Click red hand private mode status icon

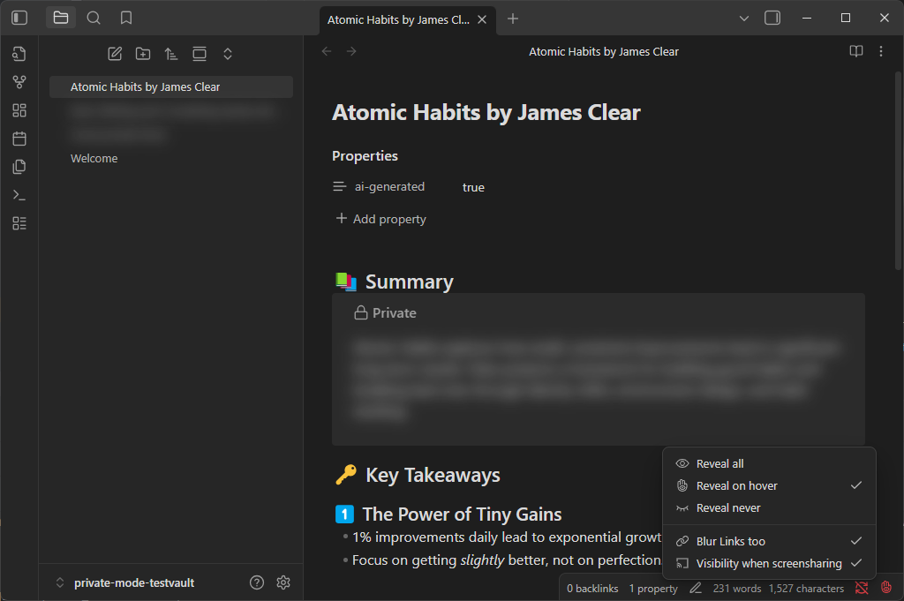(x=886, y=588)
